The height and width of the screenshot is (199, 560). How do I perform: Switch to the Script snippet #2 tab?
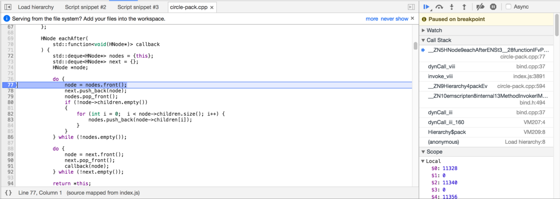pyautogui.click(x=85, y=7)
